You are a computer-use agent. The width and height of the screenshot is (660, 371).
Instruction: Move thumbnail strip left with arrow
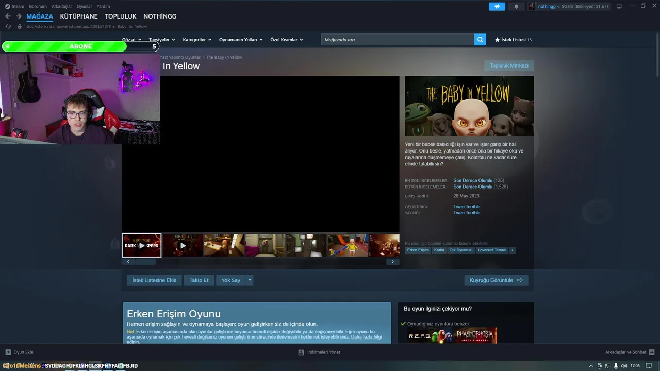128,262
